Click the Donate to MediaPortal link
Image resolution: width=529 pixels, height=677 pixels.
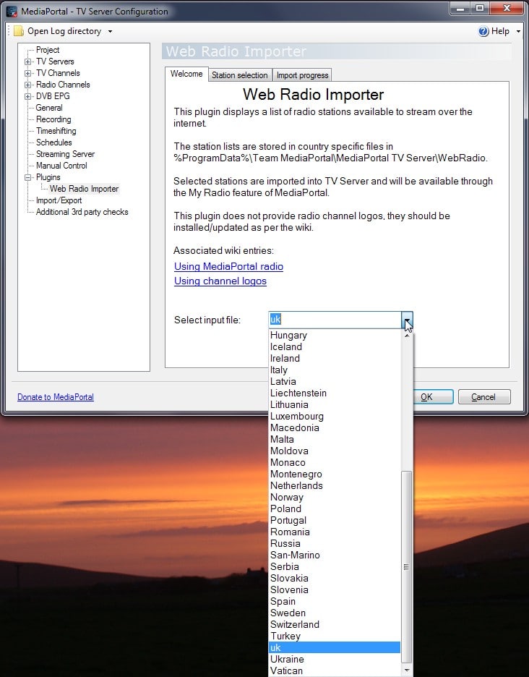pyautogui.click(x=56, y=397)
